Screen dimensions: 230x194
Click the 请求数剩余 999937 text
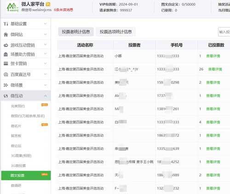pos(115,10)
